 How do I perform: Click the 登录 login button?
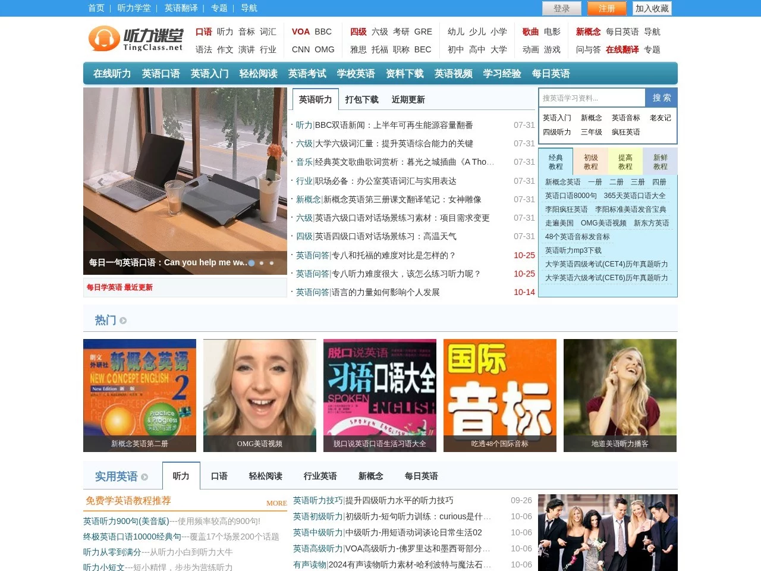(562, 8)
